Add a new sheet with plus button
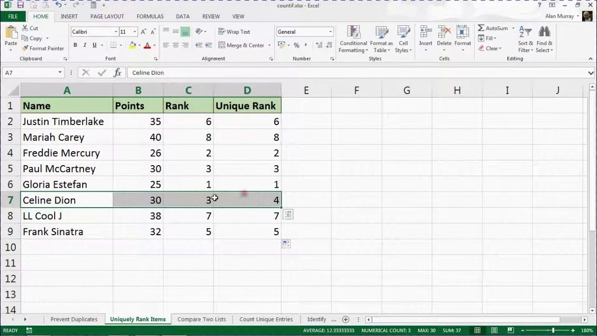This screenshot has width=597, height=336. tap(346, 319)
